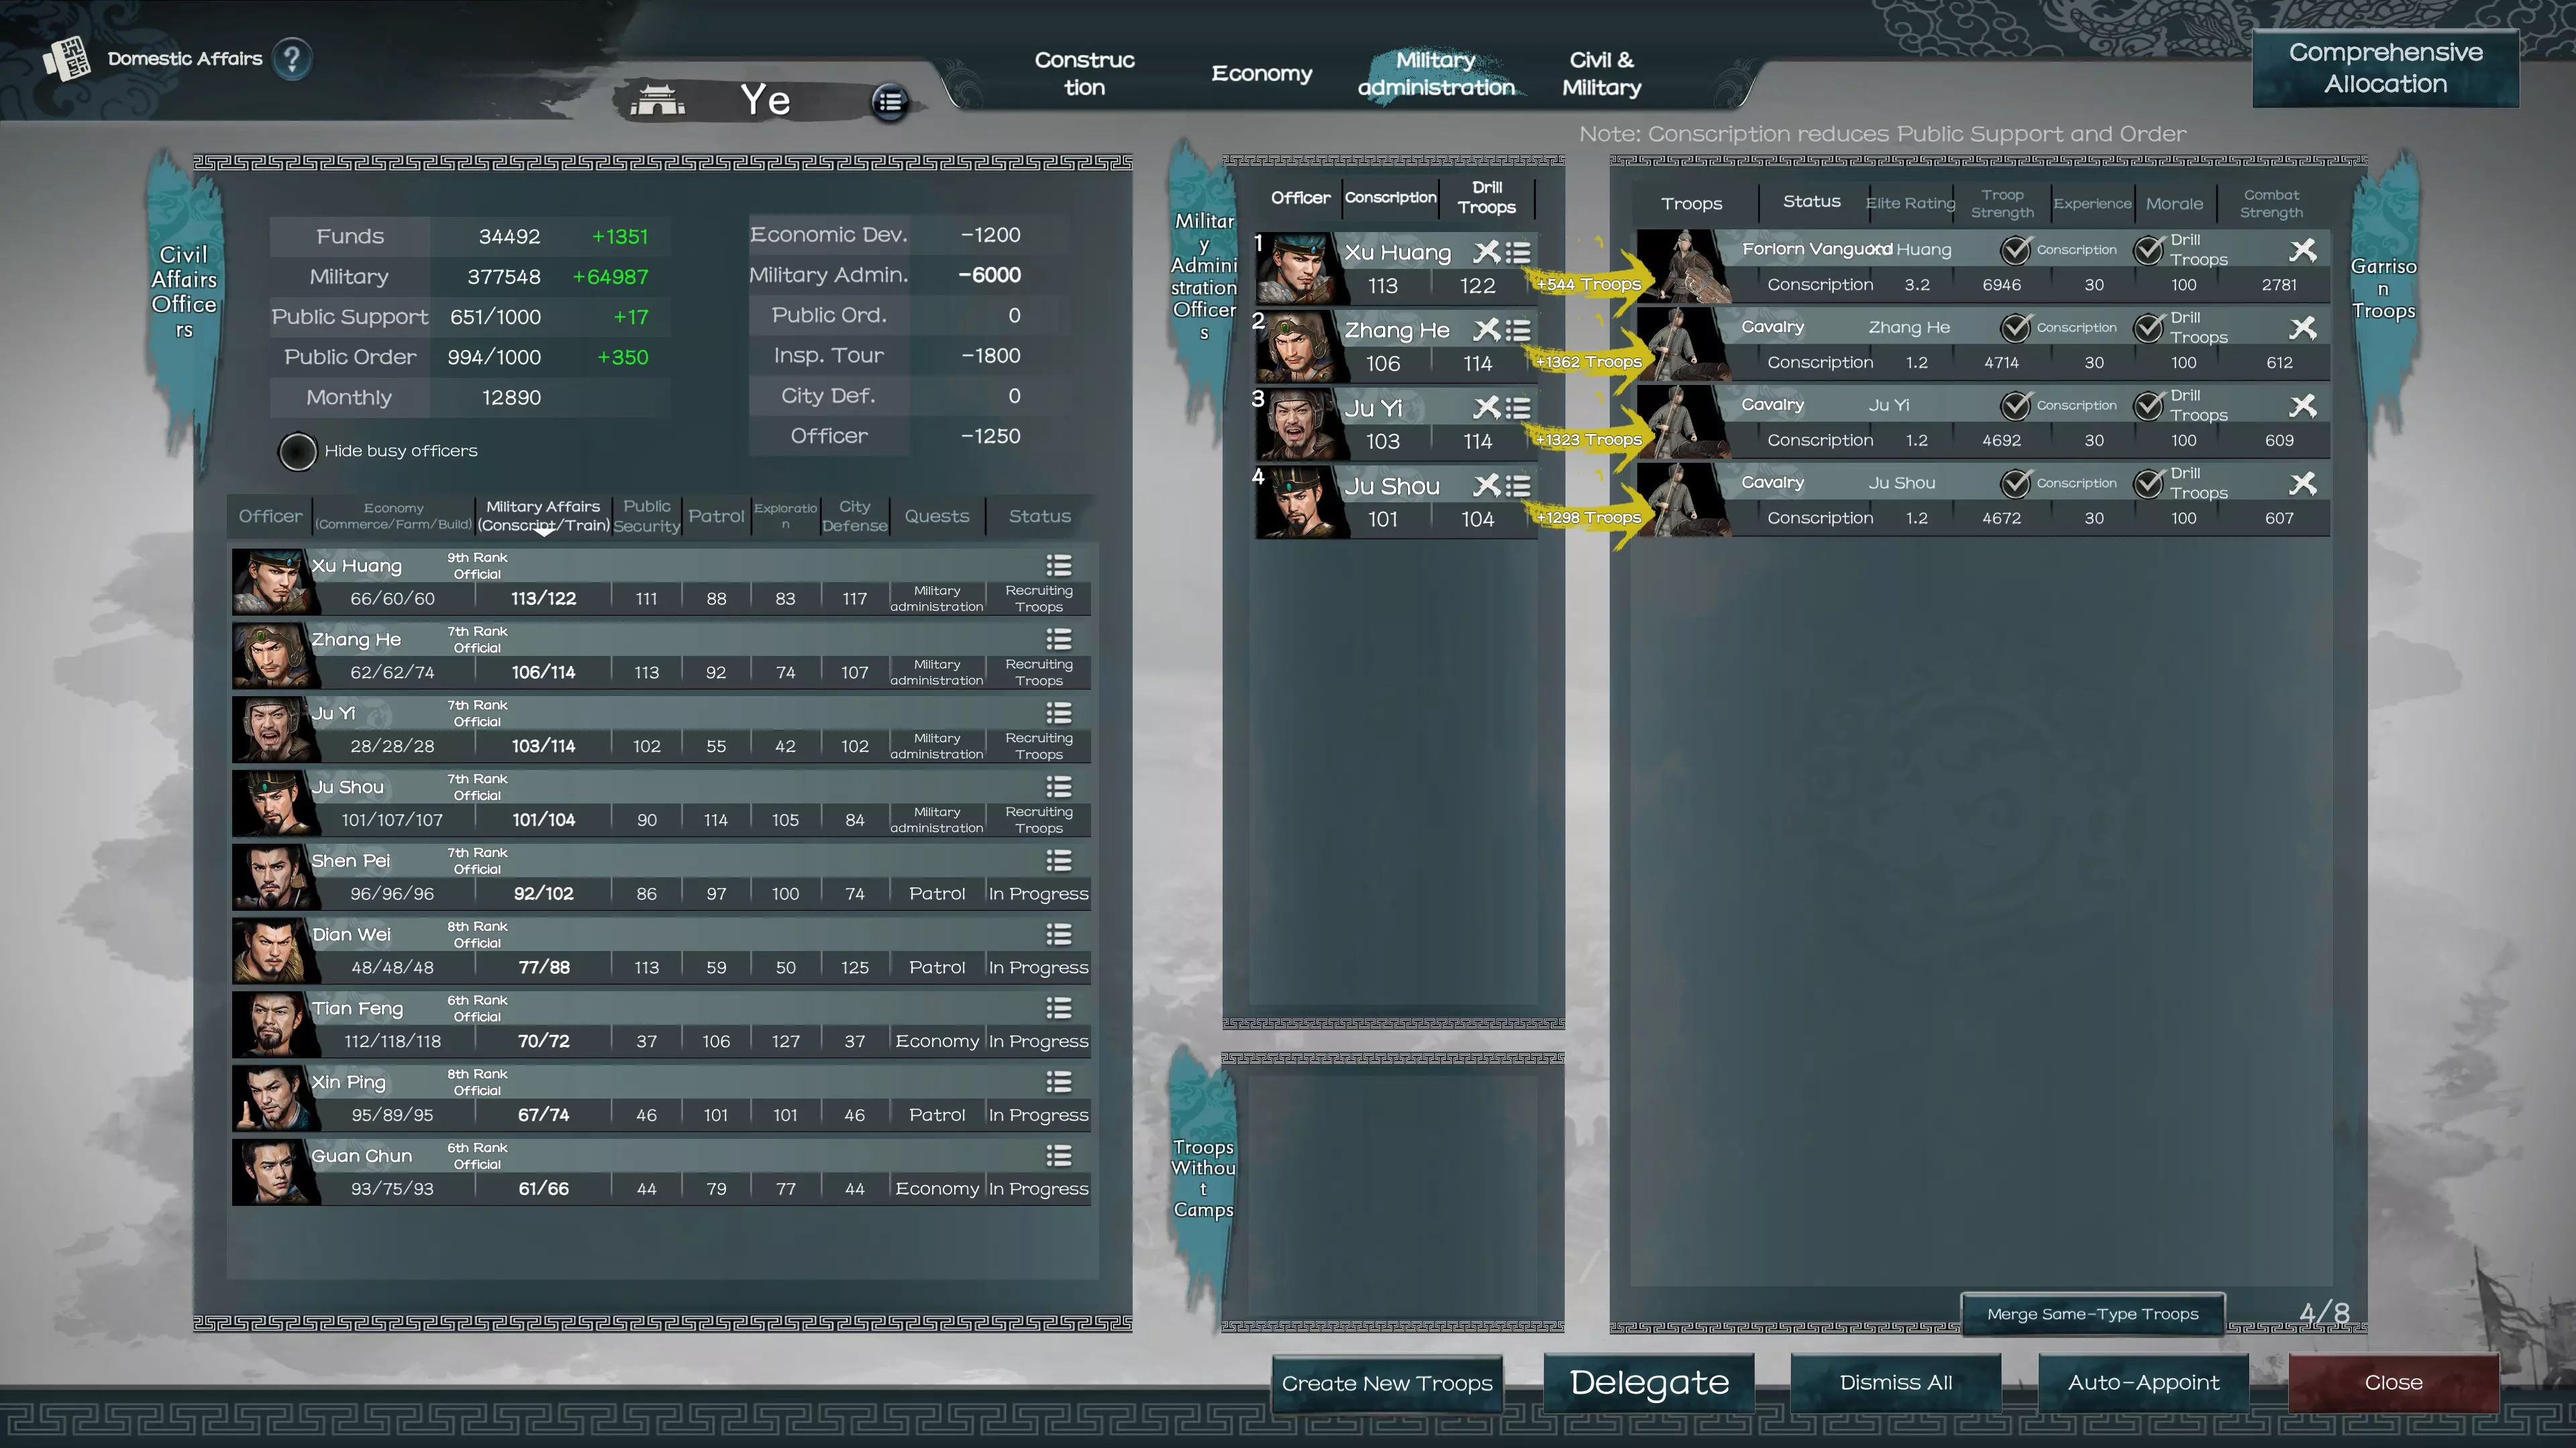Viewport: 2576px width, 1448px height.
Task: Click the Auto-Appoint button
Action: [2143, 1382]
